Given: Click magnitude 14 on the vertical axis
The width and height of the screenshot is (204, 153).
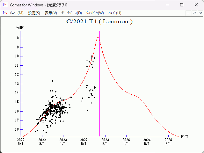Looking at the screenshot, I should pyautogui.click(x=17, y=93).
